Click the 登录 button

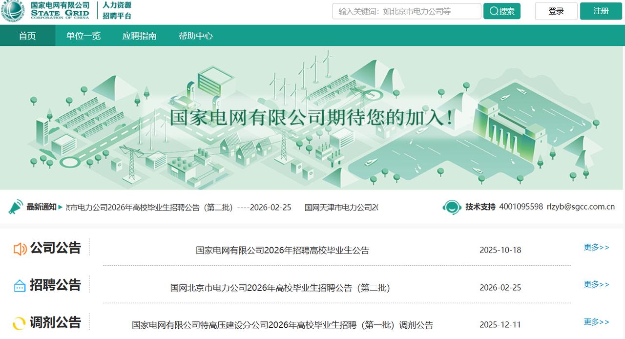(556, 11)
